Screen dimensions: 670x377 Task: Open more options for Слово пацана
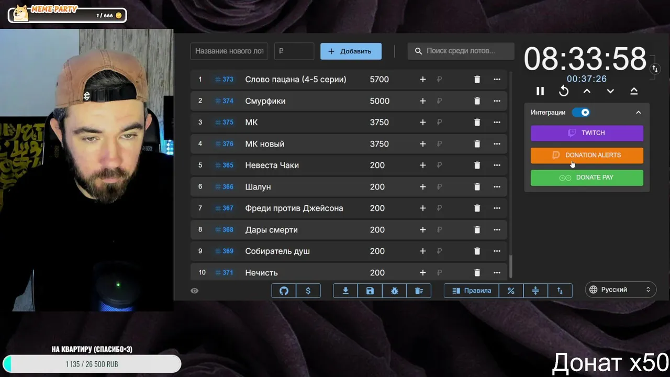coord(497,80)
